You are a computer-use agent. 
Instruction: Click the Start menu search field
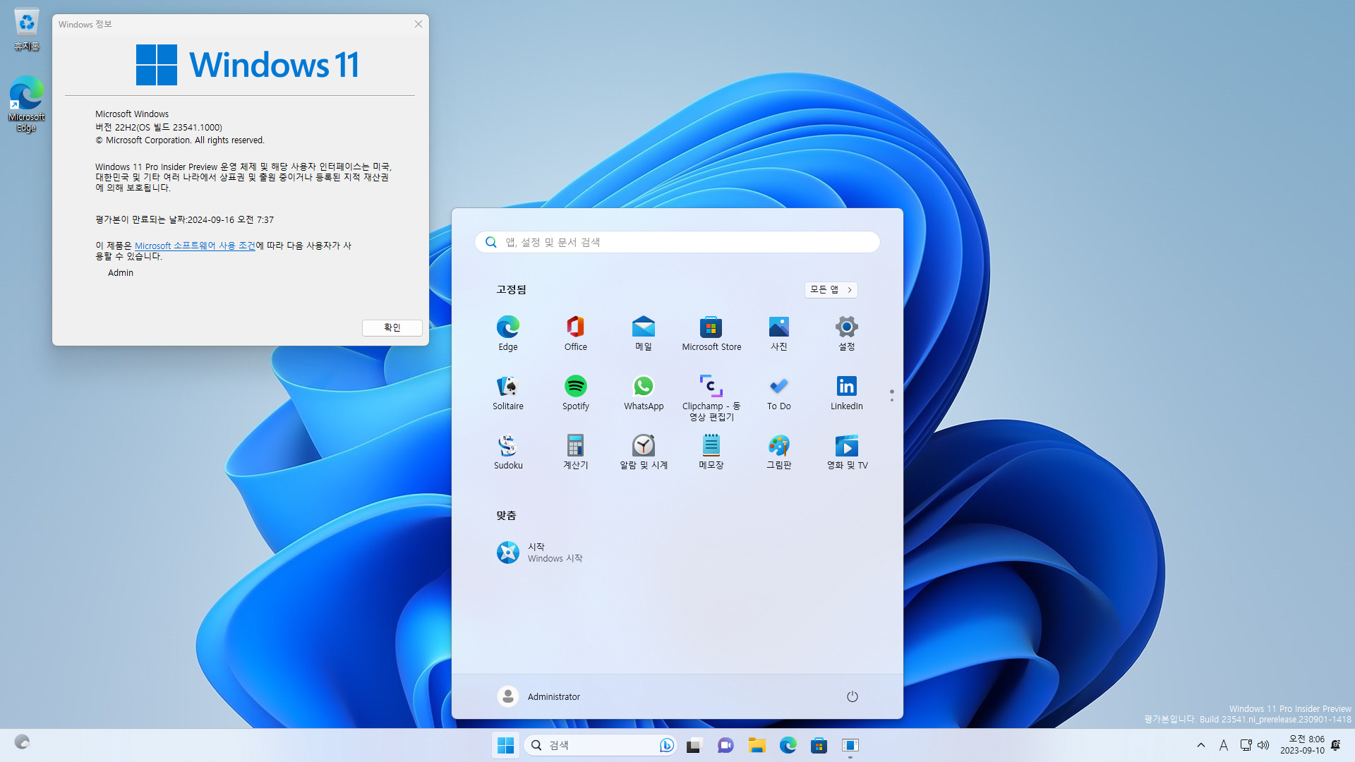pyautogui.click(x=677, y=242)
